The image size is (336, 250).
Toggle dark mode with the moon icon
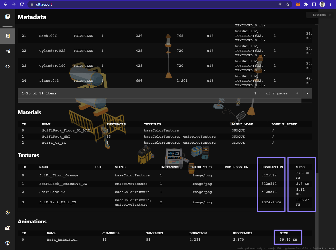[x=8, y=212]
